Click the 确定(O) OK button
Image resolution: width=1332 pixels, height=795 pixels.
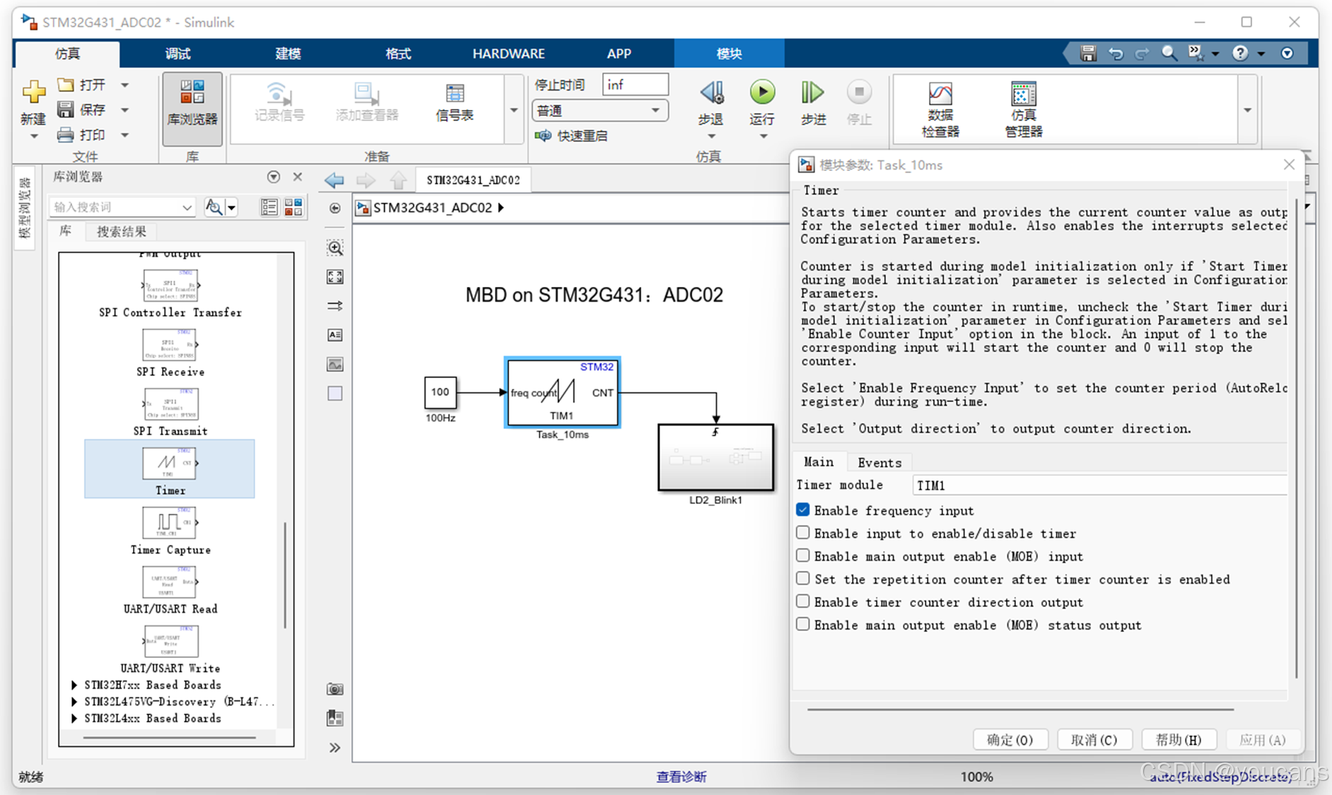click(x=1010, y=739)
